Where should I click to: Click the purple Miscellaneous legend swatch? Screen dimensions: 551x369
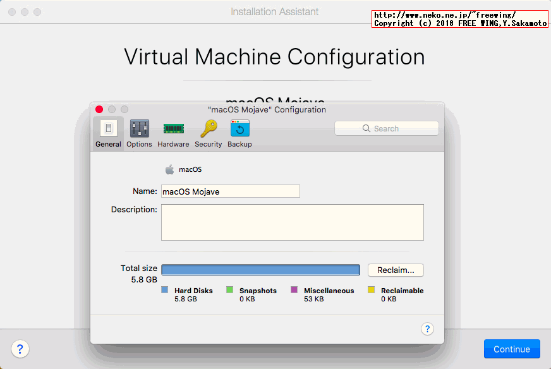coord(294,291)
